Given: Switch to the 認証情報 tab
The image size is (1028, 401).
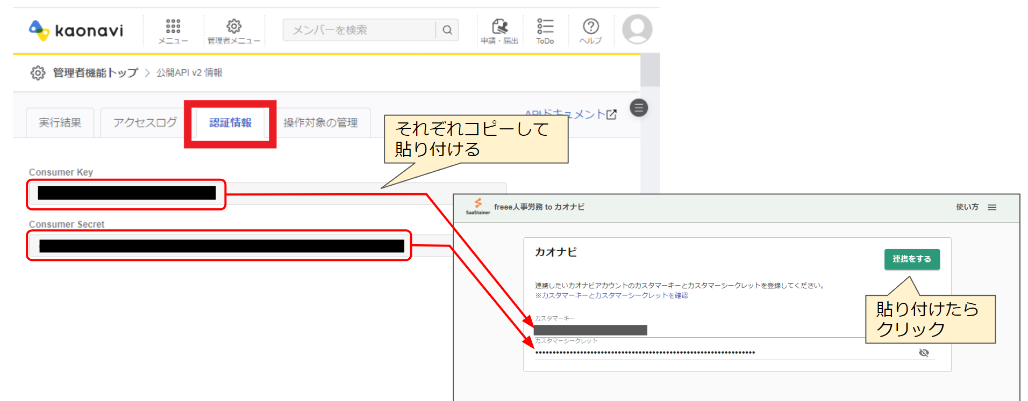Looking at the screenshot, I should pos(230,122).
